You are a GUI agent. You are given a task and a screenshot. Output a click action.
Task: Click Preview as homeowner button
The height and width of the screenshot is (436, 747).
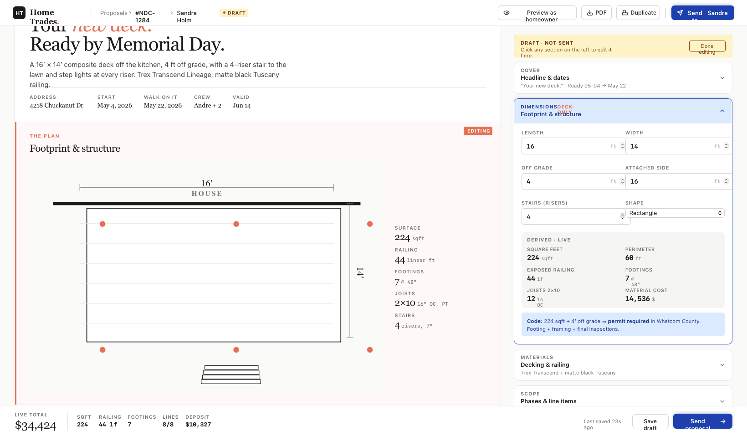(537, 13)
